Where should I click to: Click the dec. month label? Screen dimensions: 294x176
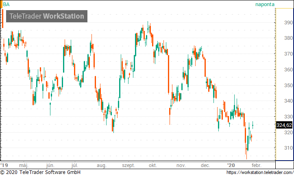point(205,165)
